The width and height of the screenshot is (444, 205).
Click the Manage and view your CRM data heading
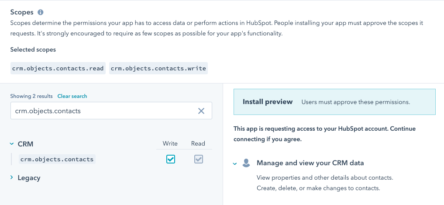point(310,163)
